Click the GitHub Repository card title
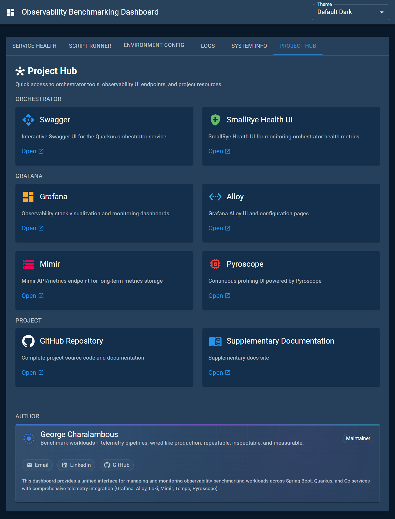395x519 pixels. click(x=72, y=341)
